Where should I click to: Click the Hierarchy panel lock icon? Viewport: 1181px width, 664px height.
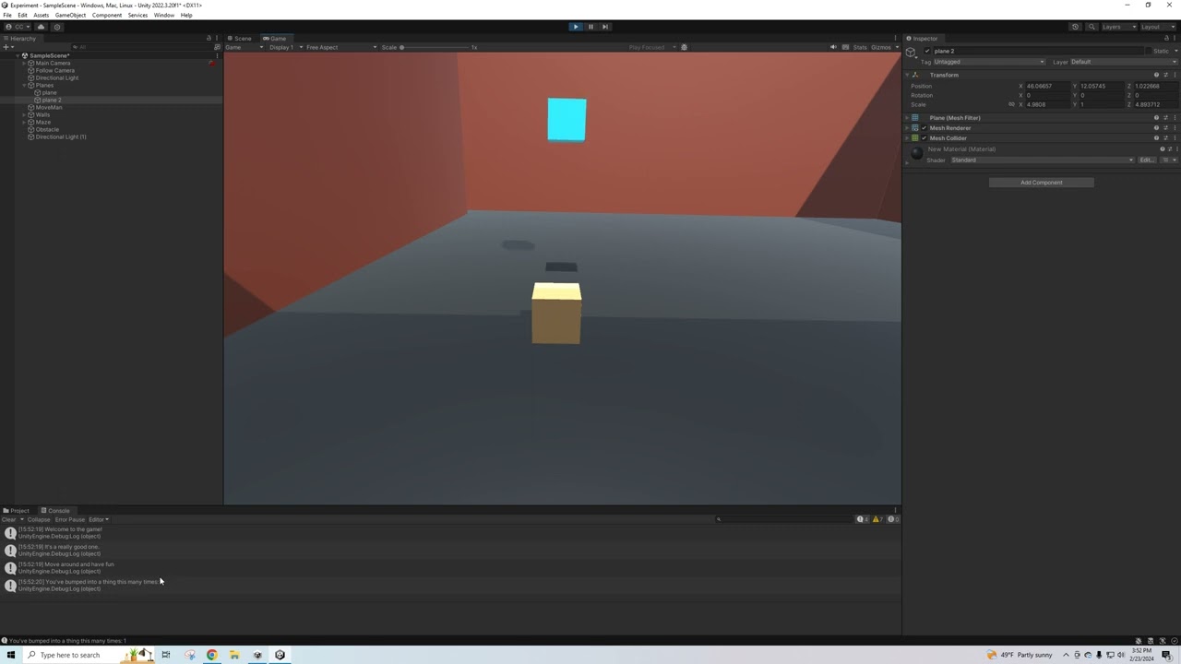(x=209, y=39)
